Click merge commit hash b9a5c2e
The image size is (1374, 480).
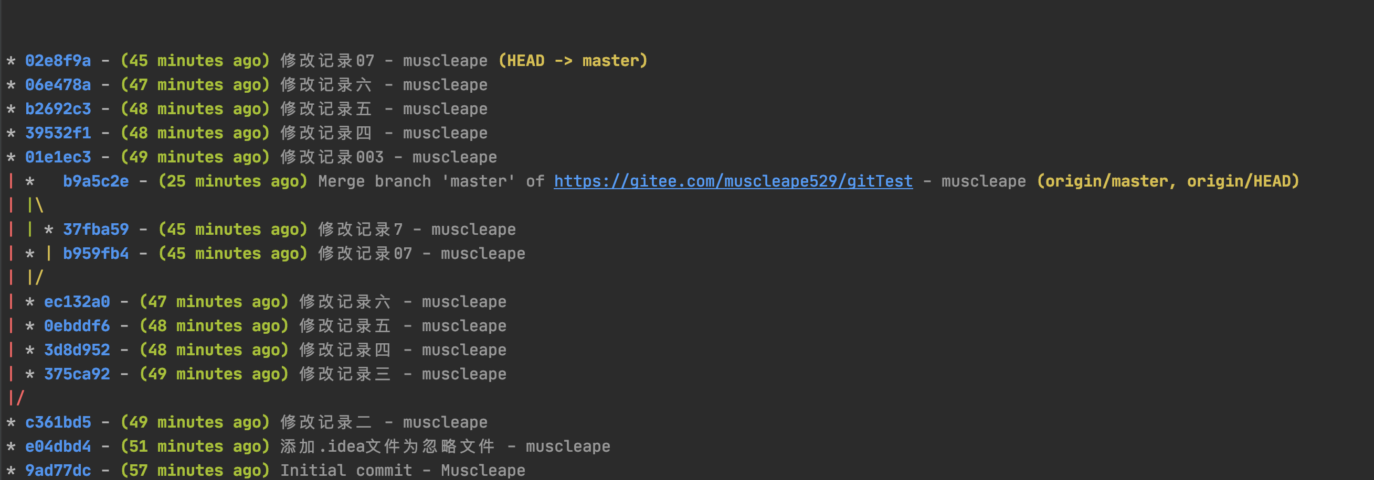click(96, 182)
